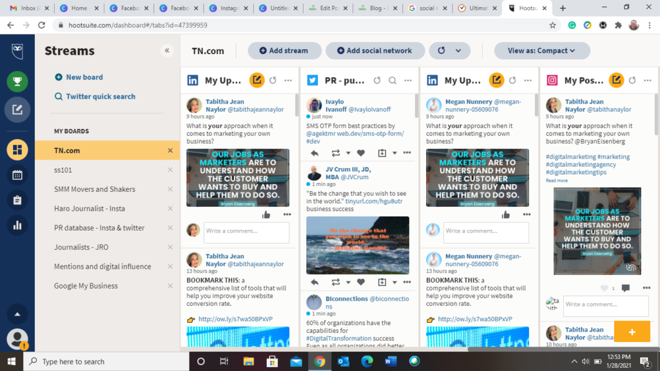Open retweet options dropdown on Ivaylo's tweet

point(348,153)
